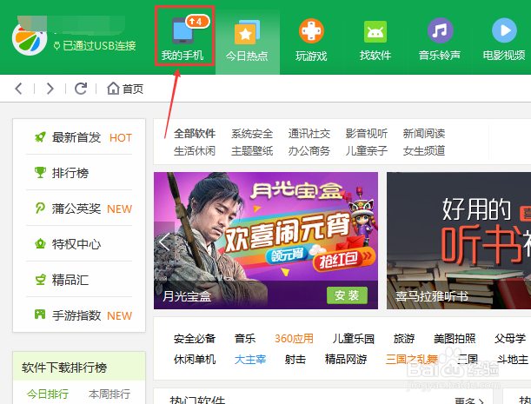This screenshot has height=404, width=531.
Task: Select the 通讯社交 category
Action: tap(309, 134)
